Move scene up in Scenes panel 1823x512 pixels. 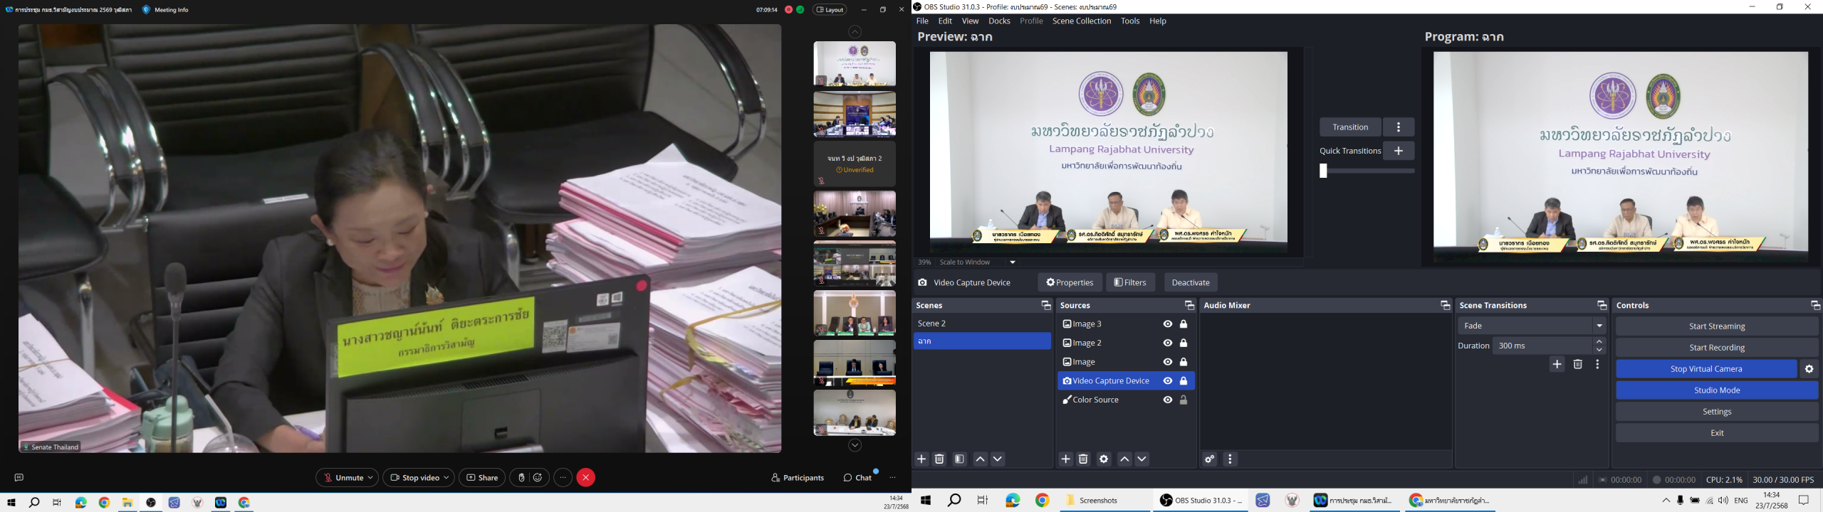[980, 459]
